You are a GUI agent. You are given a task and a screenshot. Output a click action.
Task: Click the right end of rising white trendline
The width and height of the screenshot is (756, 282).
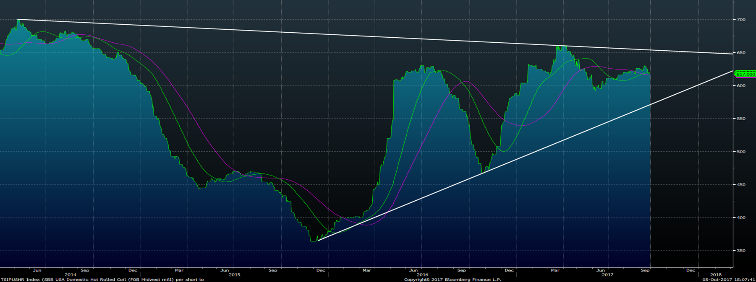coord(732,71)
